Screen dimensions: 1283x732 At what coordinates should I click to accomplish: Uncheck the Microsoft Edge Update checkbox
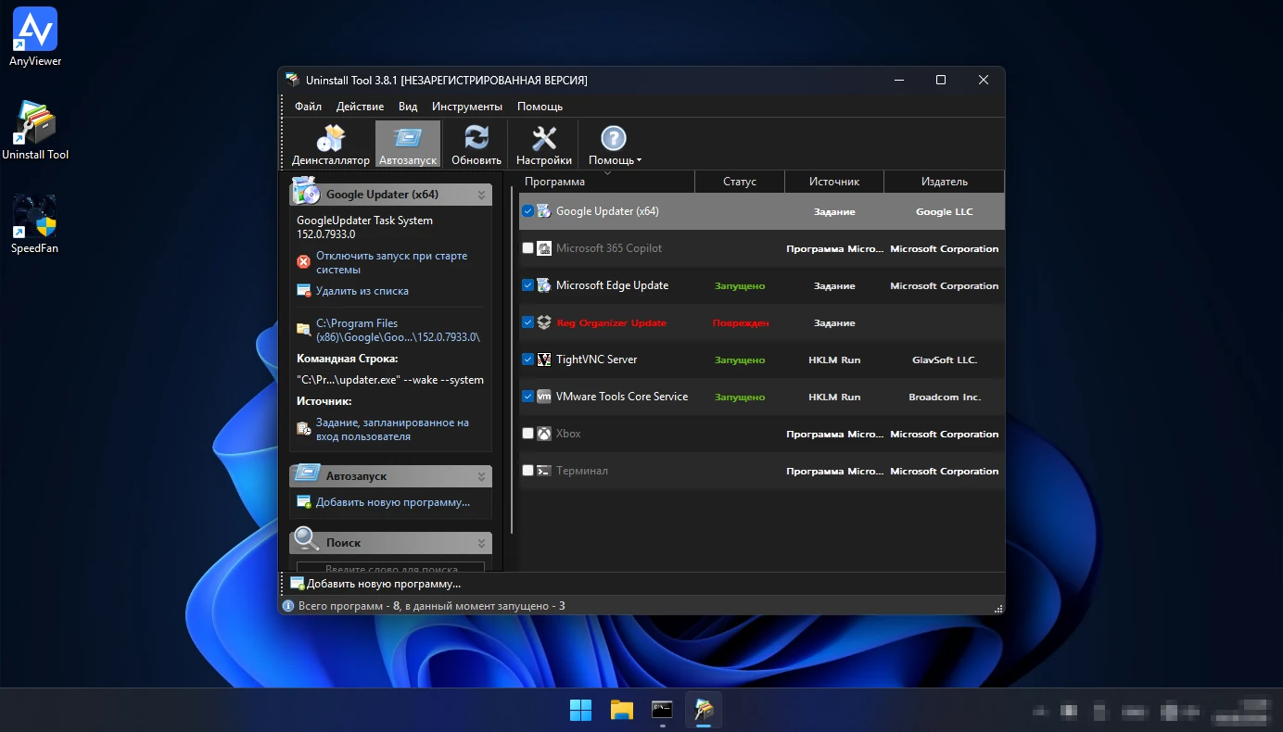pyautogui.click(x=527, y=285)
